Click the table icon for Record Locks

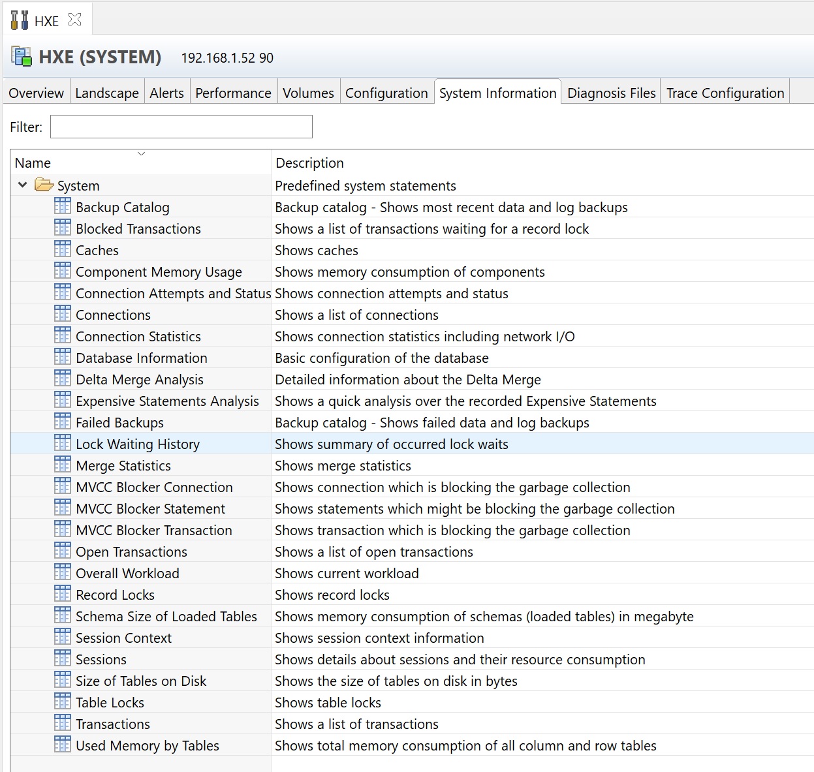click(63, 594)
